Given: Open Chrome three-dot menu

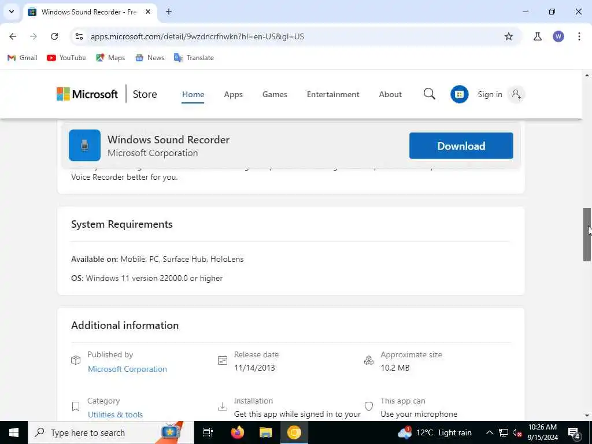Looking at the screenshot, I should click(x=579, y=36).
